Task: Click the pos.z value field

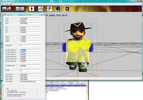Action: pos(30,23)
